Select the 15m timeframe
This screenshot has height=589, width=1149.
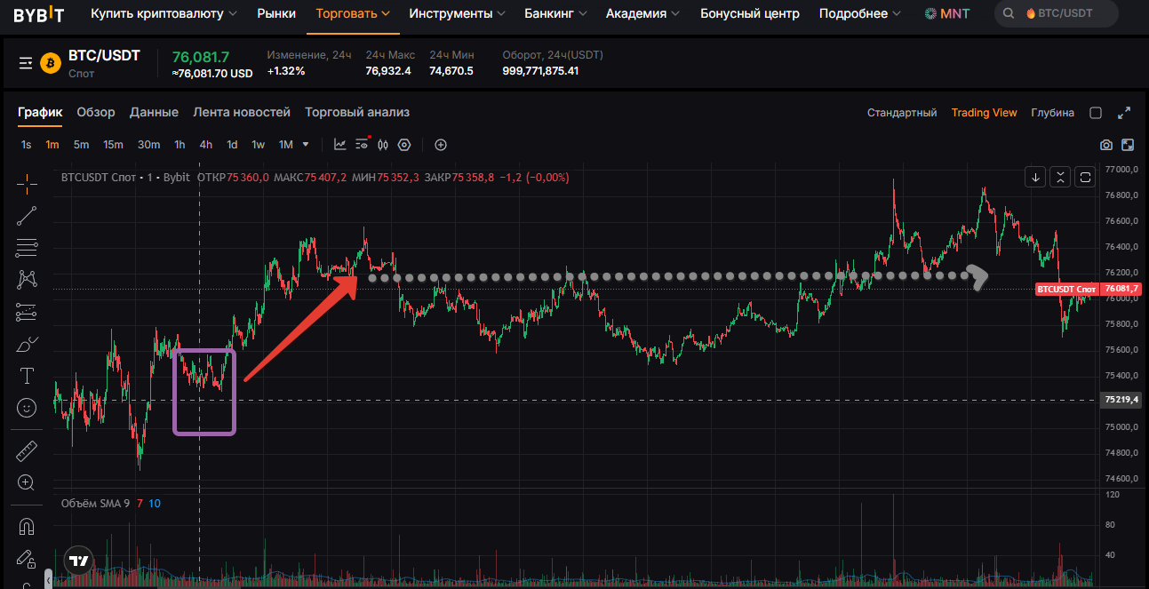click(113, 144)
